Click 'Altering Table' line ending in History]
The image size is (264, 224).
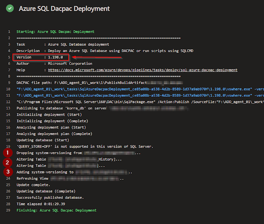point(69,160)
